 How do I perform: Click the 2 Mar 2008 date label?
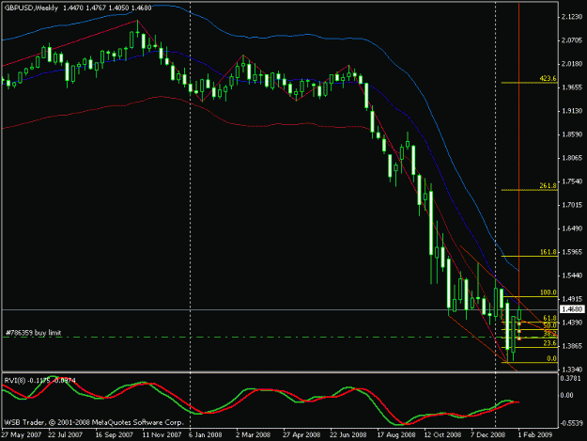(253, 434)
